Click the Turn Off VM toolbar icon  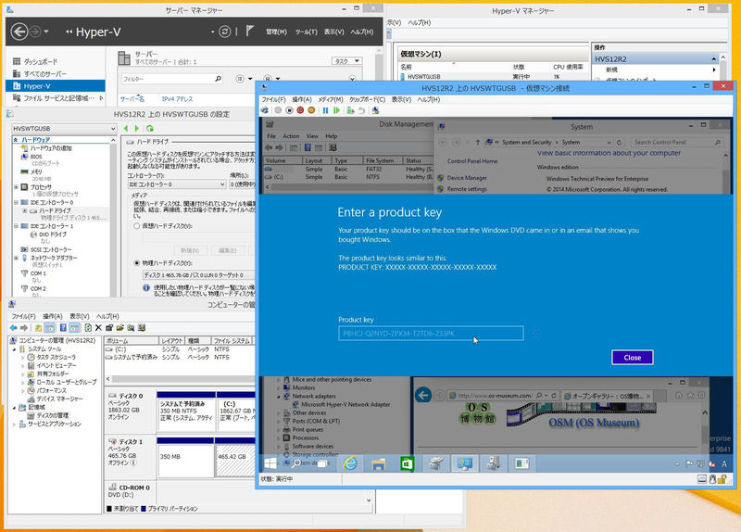289,110
